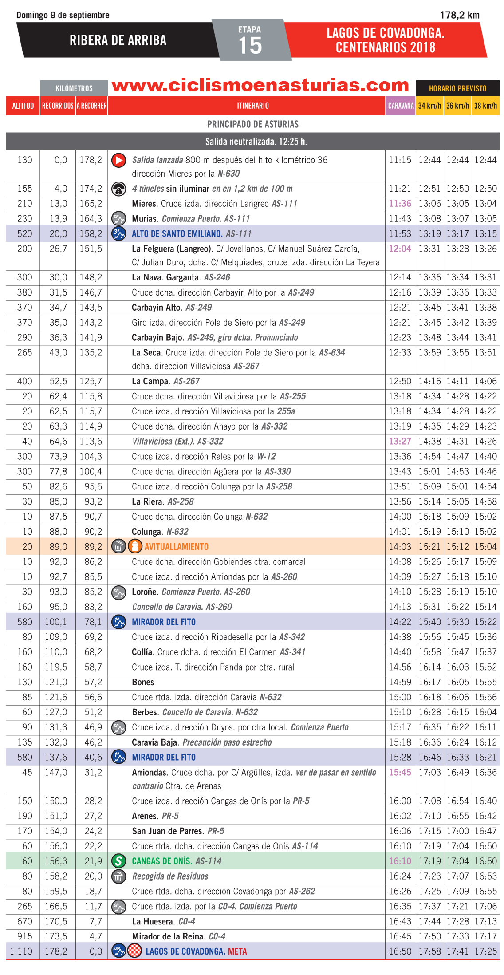504x975 pixels.
Task: Select the Mieres. Cruce izda. dirección Langreo entry
Action: [x=214, y=204]
